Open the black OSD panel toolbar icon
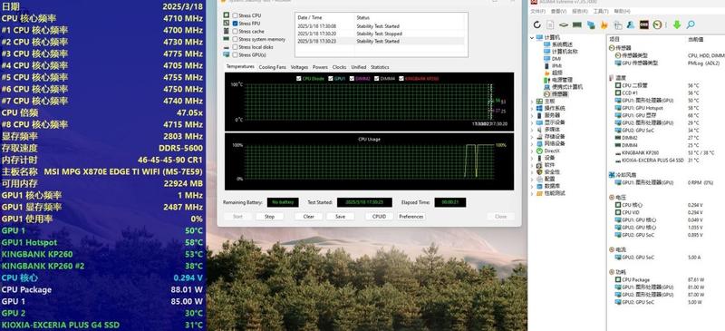Screen dimensions: 725x331 click(643, 25)
